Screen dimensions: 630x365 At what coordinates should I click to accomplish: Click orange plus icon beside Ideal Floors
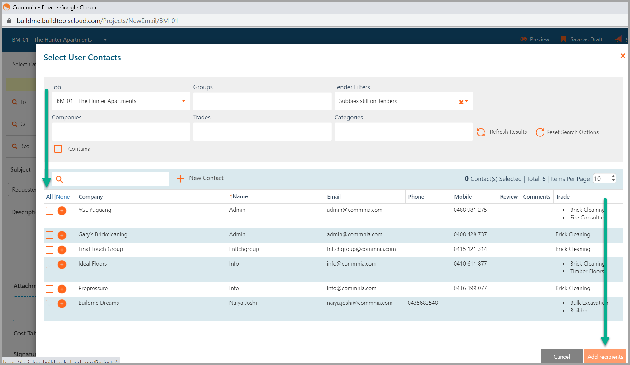coord(62,265)
